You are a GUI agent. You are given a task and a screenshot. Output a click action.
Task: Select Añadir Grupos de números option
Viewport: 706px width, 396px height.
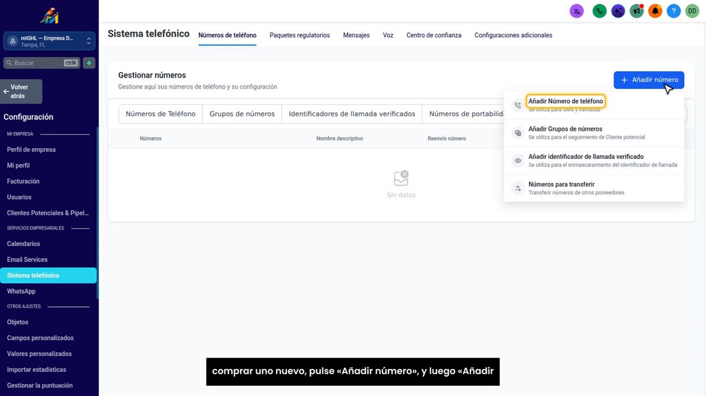[594, 133]
